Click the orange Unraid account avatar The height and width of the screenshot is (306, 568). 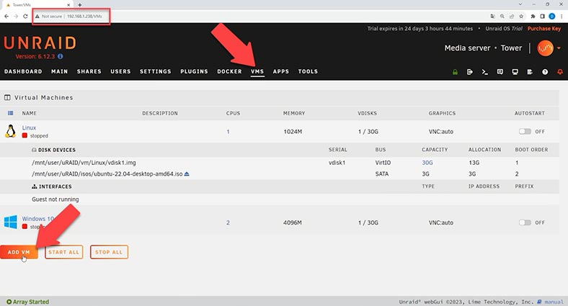pos(545,48)
